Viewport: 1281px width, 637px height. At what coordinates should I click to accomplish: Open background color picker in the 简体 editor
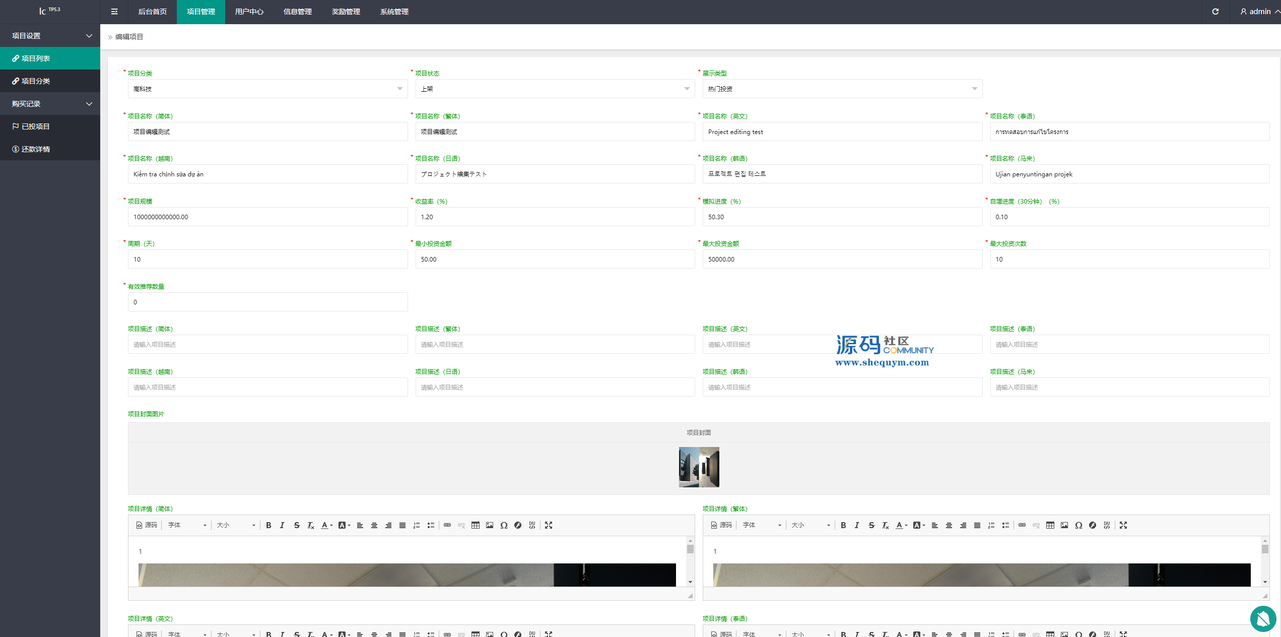pos(344,525)
